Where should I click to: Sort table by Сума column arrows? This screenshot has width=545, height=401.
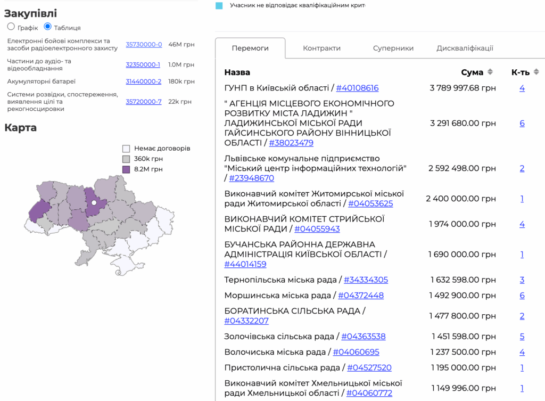point(490,72)
